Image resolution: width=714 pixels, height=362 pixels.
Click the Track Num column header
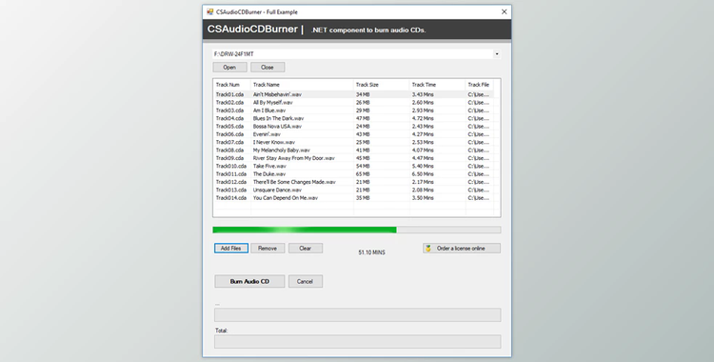point(231,85)
